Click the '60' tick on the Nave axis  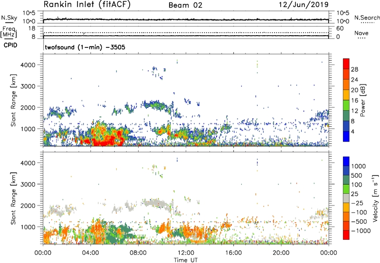[x=340, y=28]
